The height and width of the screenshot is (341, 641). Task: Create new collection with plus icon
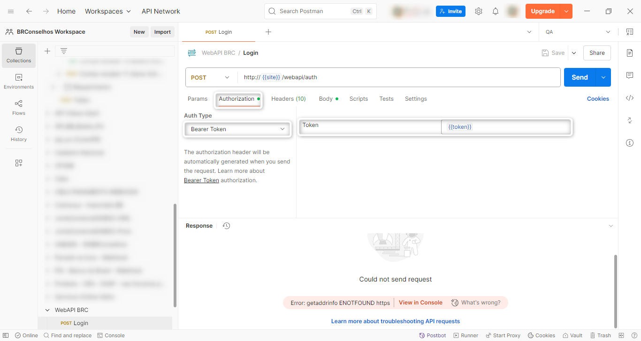47,51
